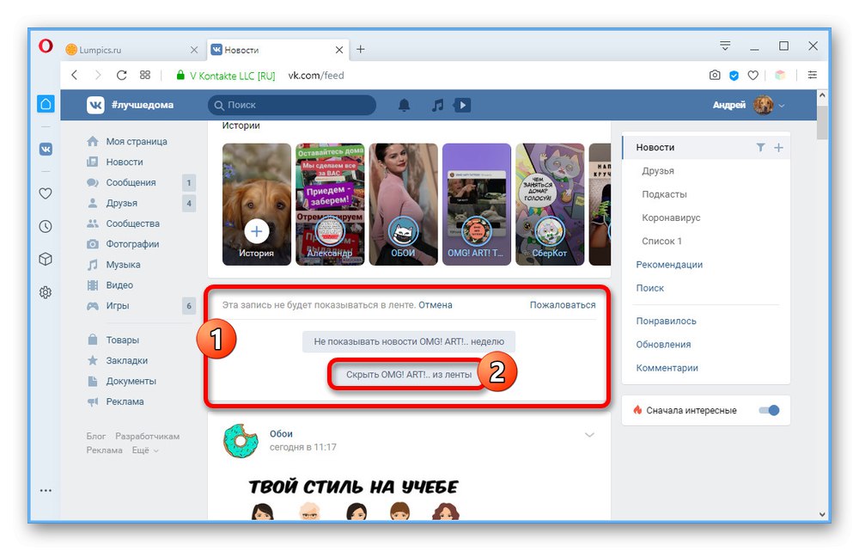Open Opera snapshot camera icon

(715, 75)
